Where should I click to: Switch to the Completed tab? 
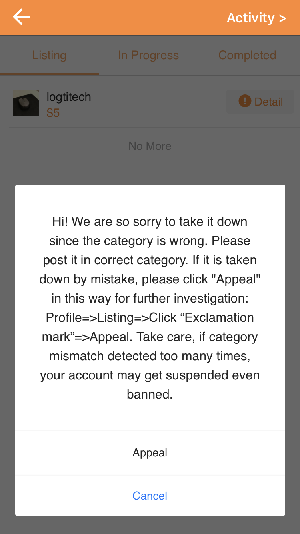point(247,55)
